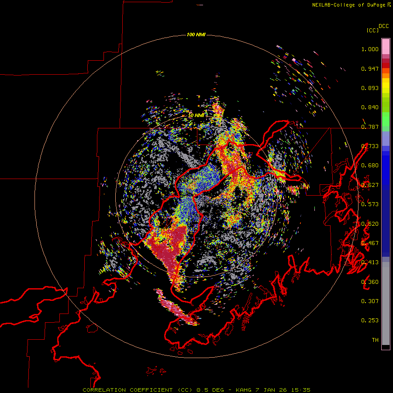The width and height of the screenshot is (393, 393).
Task: Click the 0.307 legend value
Action: 370,301
